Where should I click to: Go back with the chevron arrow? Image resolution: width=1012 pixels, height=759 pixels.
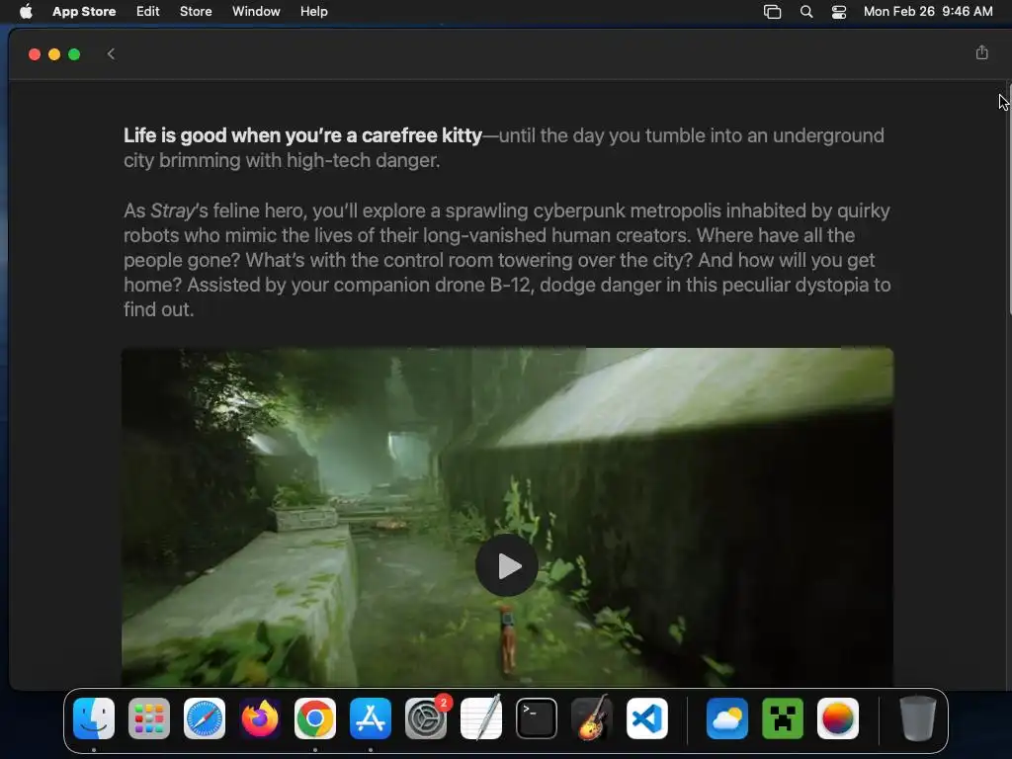[x=111, y=54]
